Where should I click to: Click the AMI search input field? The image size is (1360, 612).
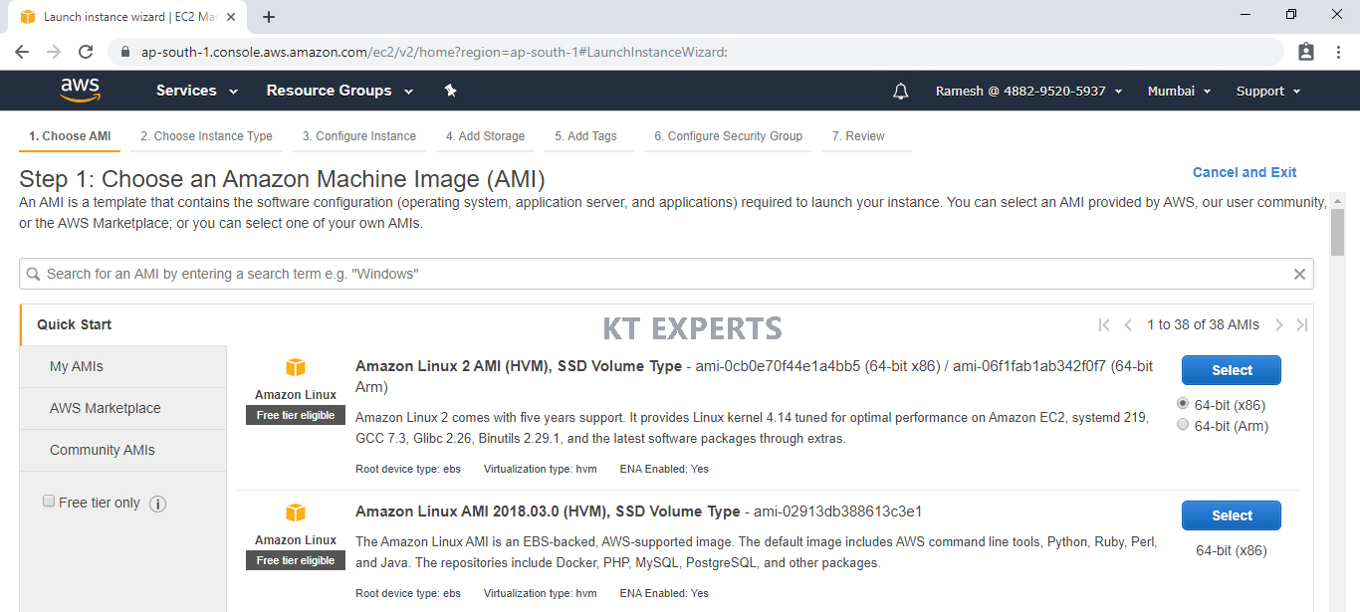click(x=666, y=274)
